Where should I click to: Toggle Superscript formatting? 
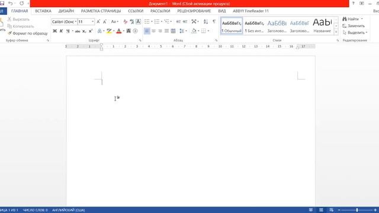coord(91,31)
